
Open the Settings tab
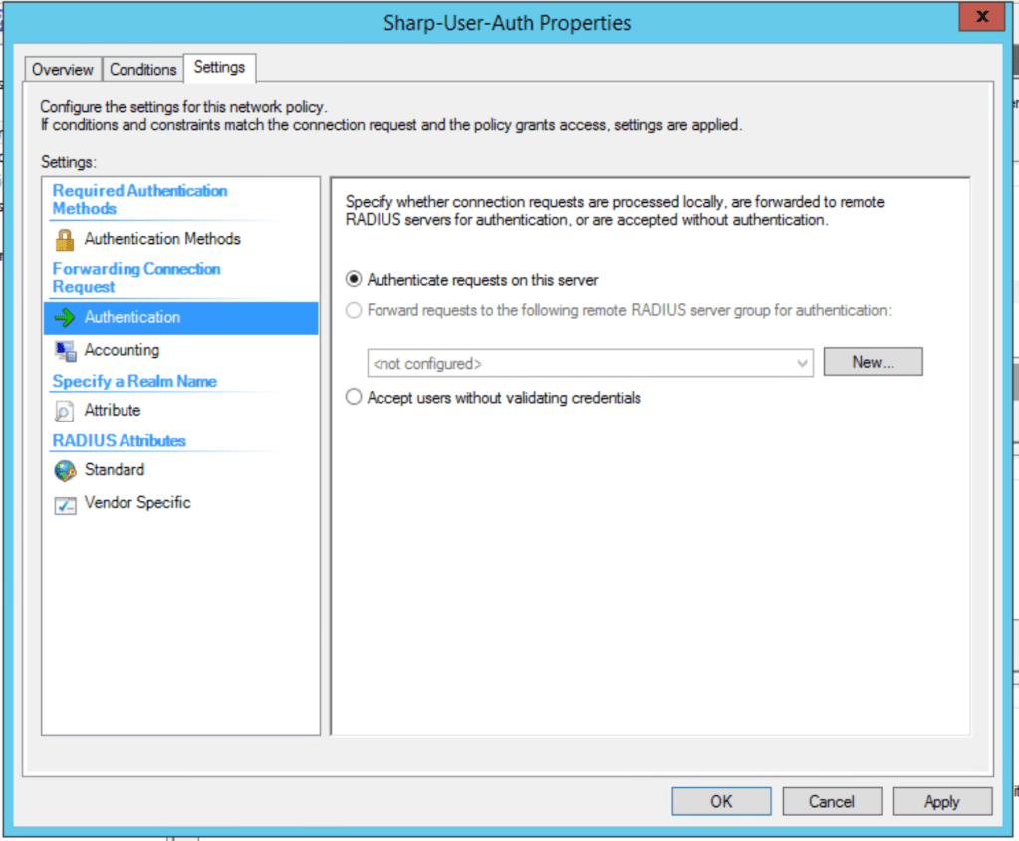coord(219,67)
